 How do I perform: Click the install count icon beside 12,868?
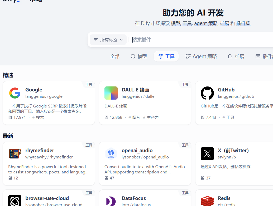106,117
